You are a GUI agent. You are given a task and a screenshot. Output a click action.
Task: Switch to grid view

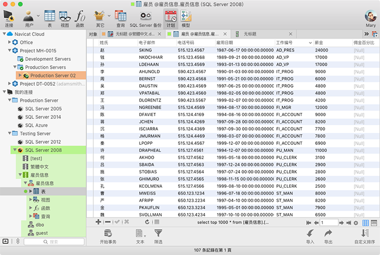[x=365, y=223]
